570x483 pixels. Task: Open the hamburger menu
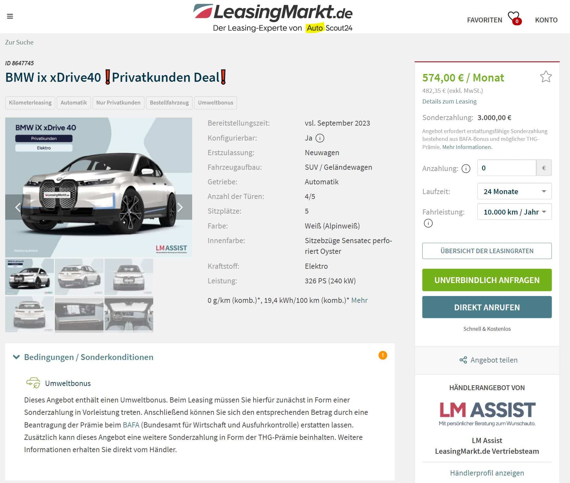tap(10, 16)
